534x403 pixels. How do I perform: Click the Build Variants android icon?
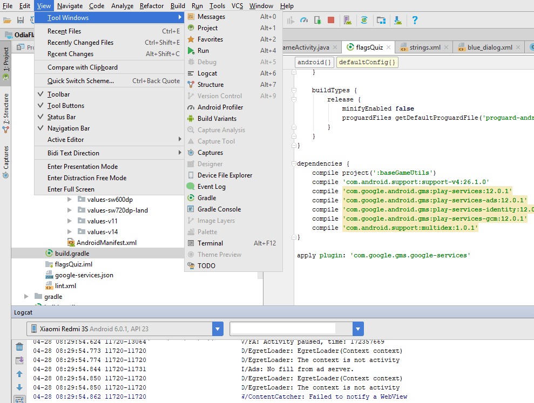click(x=191, y=119)
